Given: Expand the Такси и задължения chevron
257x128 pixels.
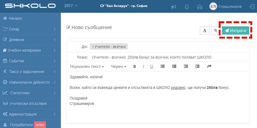Looking at the screenshot, I should [x=54, y=72].
